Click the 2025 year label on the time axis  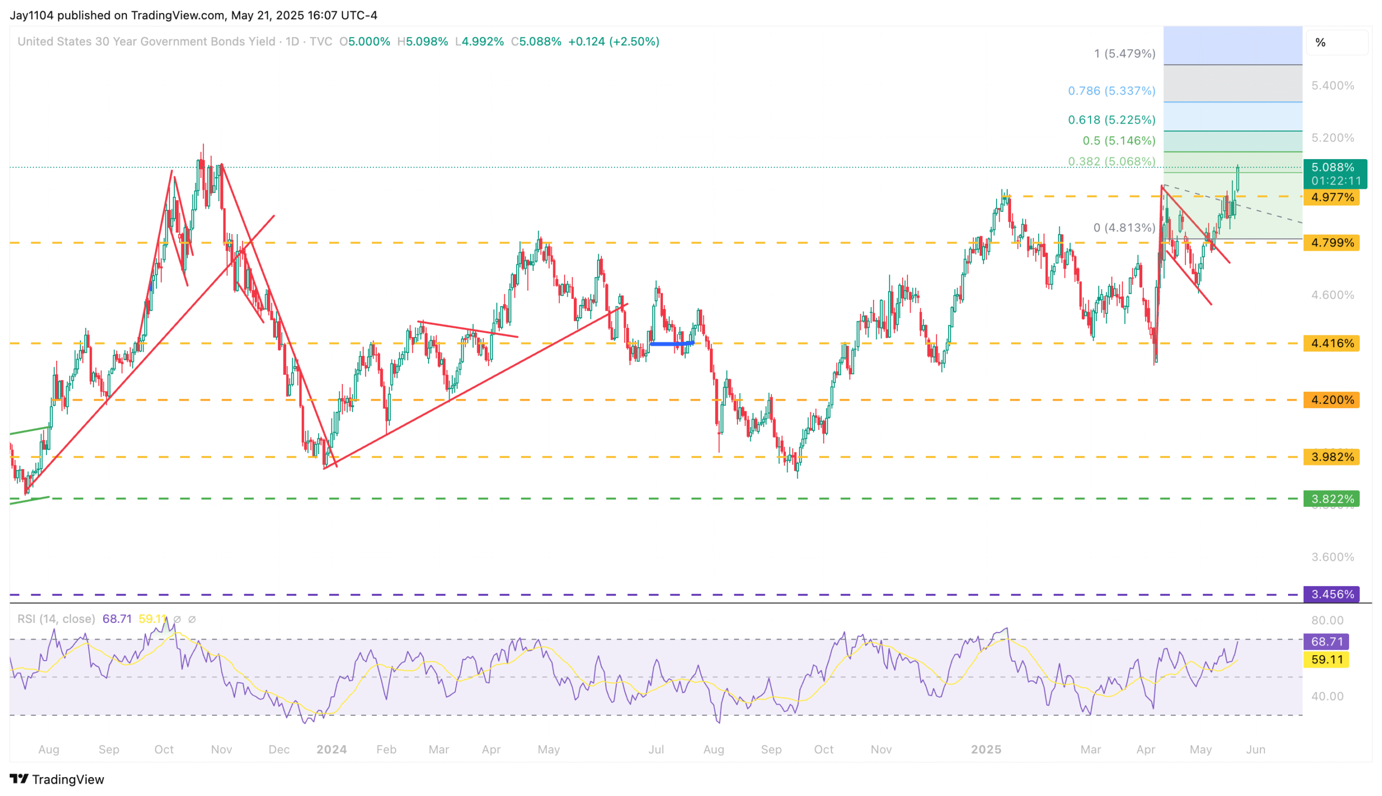pyautogui.click(x=986, y=750)
